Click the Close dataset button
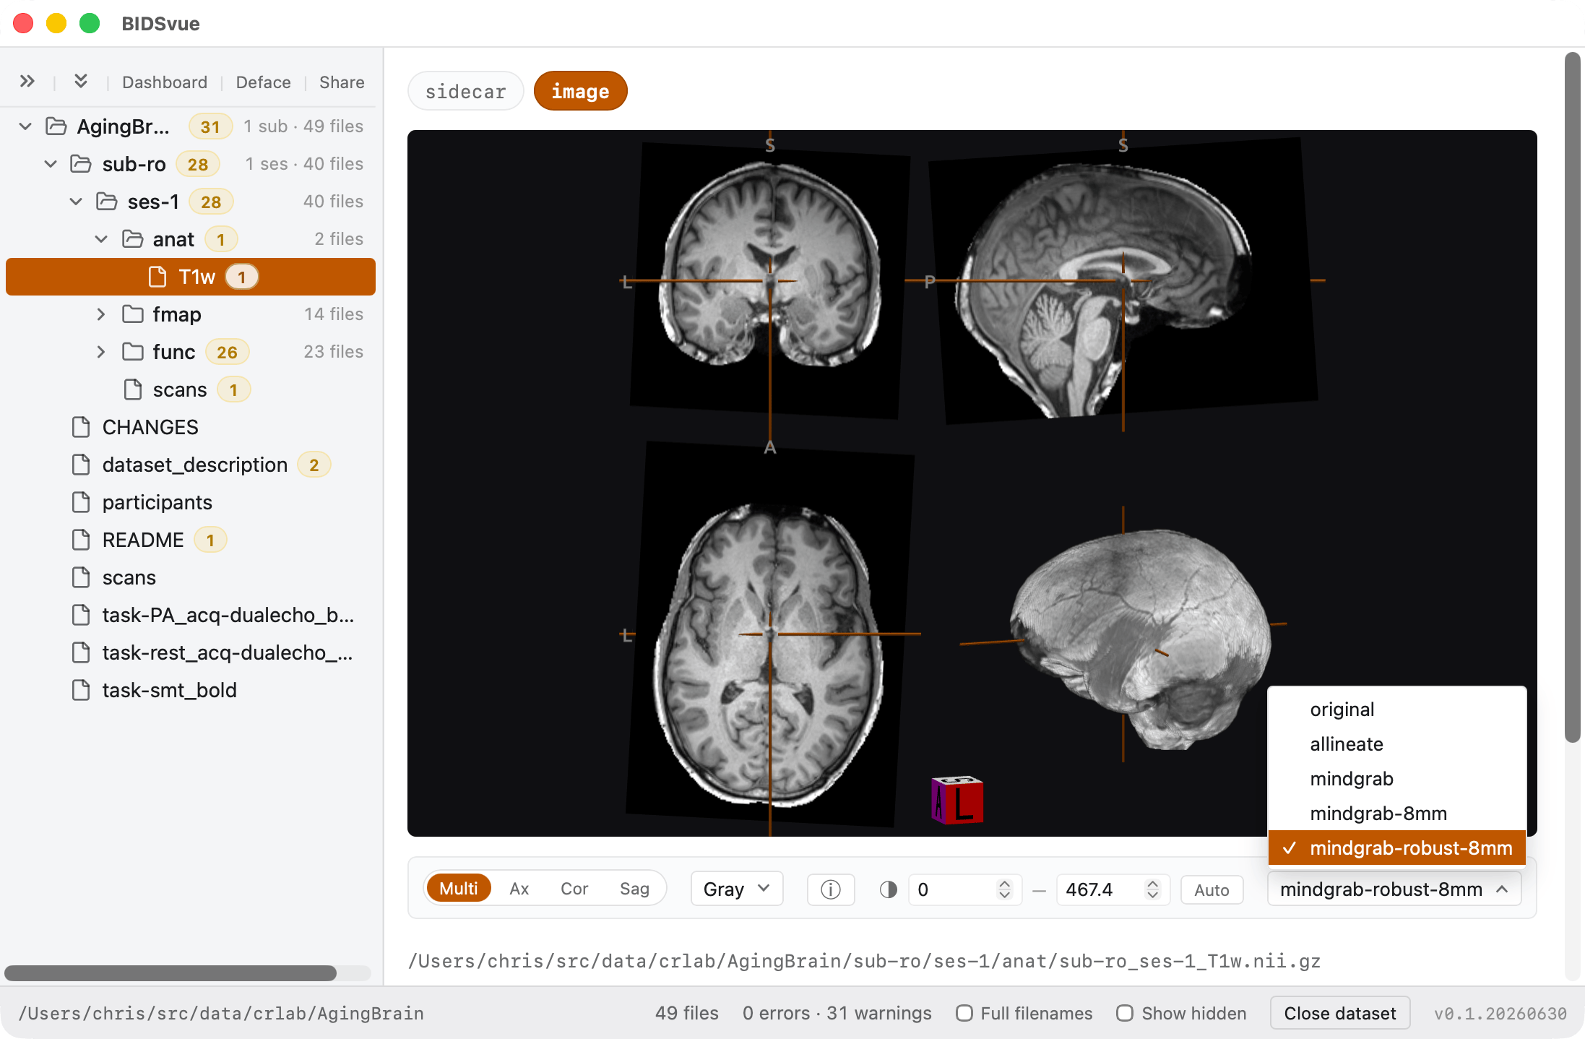Screen dimensions: 1585x1039 tap(1340, 1013)
